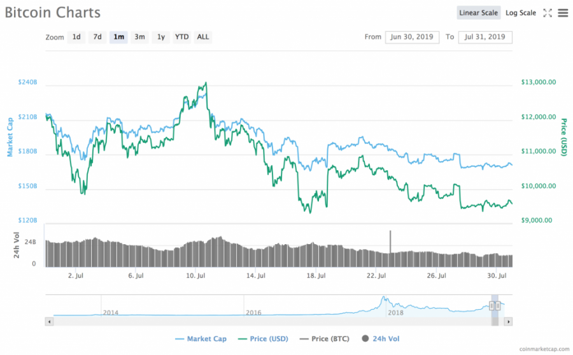Click the 10. Jul x-axis label
This screenshot has height=355, width=573.
point(195,275)
